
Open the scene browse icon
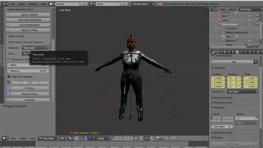click(x=92, y=4)
